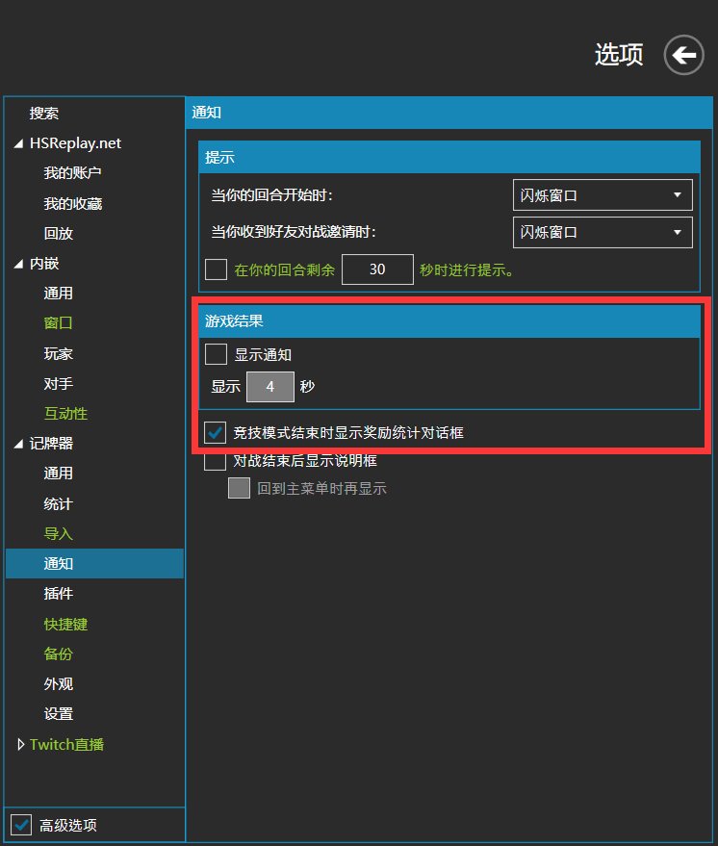This screenshot has width=718, height=846.
Task: Open the 当你的回合开始时 dropdown
Action: (x=602, y=195)
